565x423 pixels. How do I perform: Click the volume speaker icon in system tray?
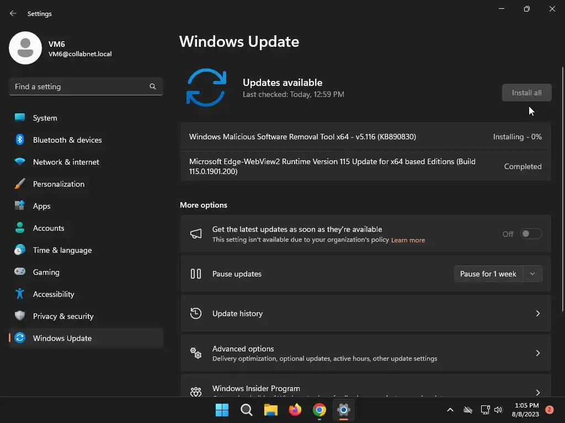498,410
